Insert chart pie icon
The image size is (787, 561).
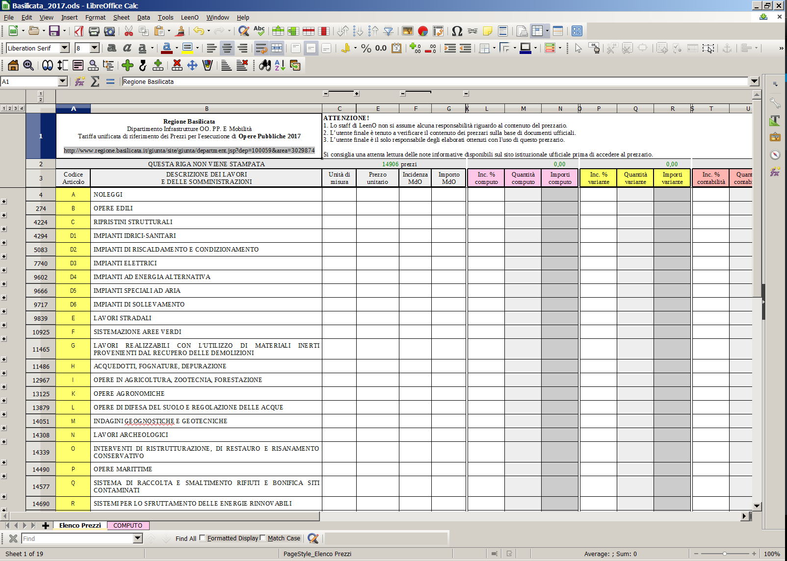pos(423,31)
